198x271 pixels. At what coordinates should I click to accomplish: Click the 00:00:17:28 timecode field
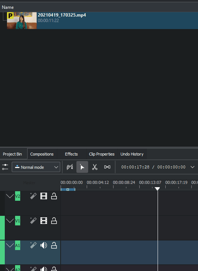[135, 167]
